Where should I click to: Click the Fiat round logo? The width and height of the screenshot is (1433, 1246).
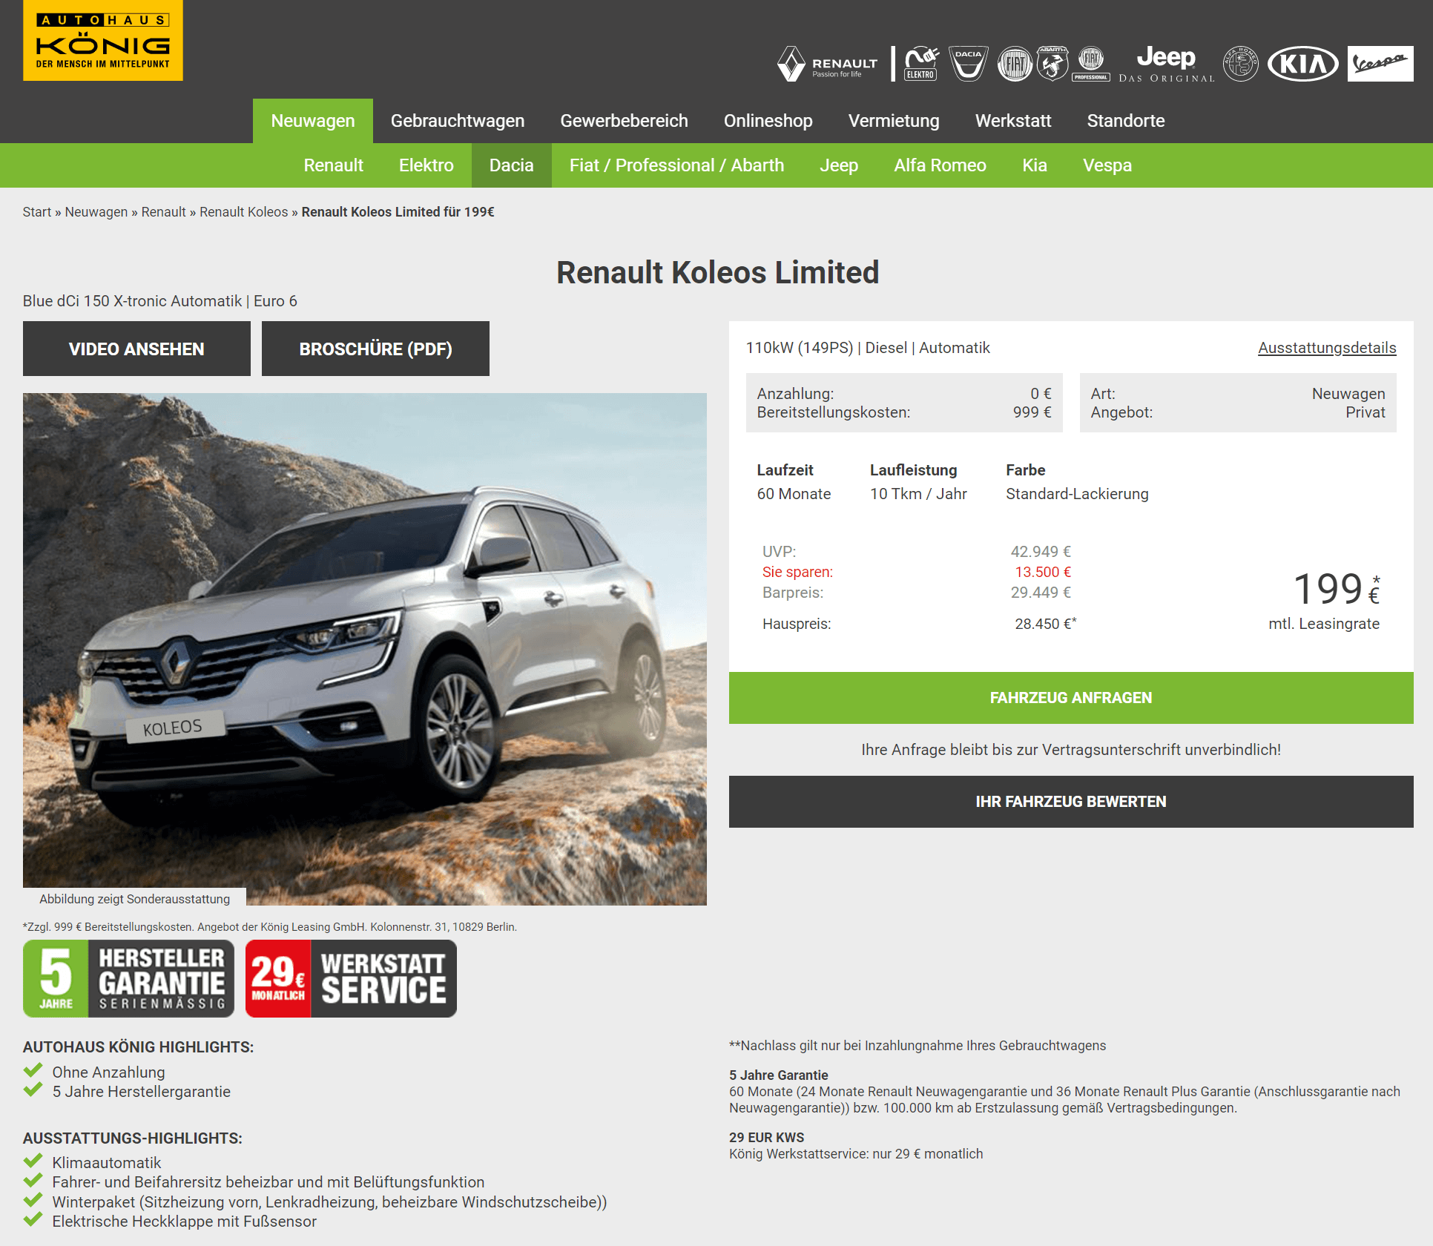(x=1015, y=64)
